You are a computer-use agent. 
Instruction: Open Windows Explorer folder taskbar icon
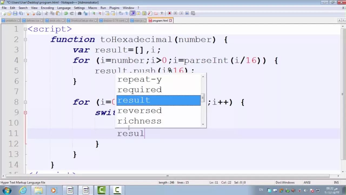point(38,190)
